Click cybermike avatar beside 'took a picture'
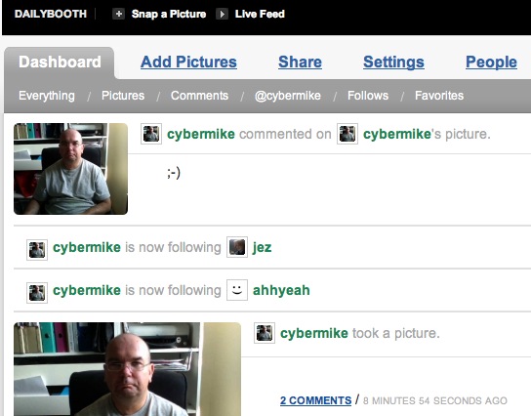 [x=265, y=333]
